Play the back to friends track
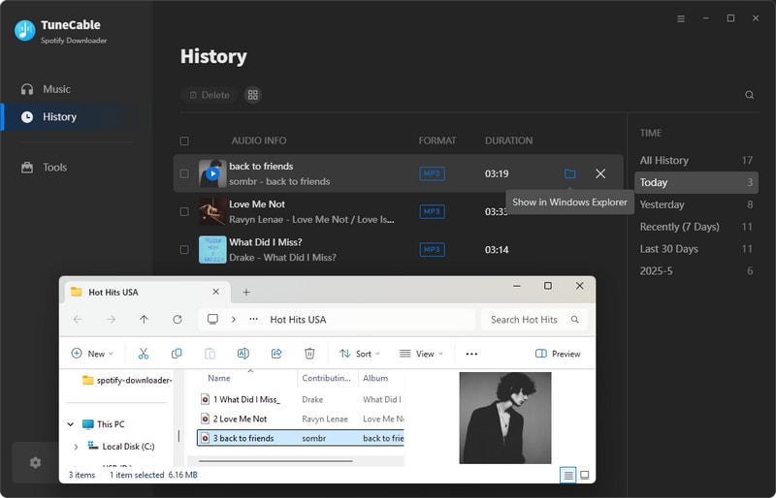The image size is (776, 498). coord(212,173)
